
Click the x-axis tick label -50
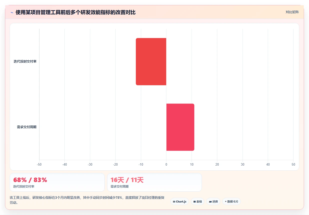pyautogui.click(x=39, y=165)
